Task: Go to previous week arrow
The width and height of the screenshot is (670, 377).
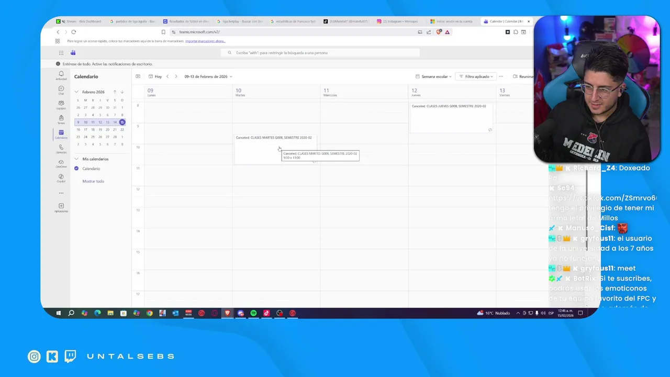Action: click(x=167, y=76)
